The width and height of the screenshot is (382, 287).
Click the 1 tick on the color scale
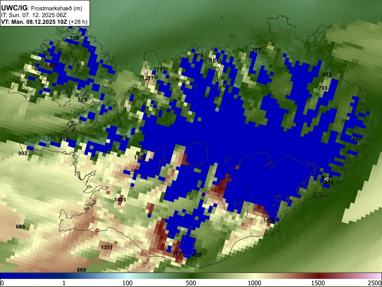(x=64, y=283)
